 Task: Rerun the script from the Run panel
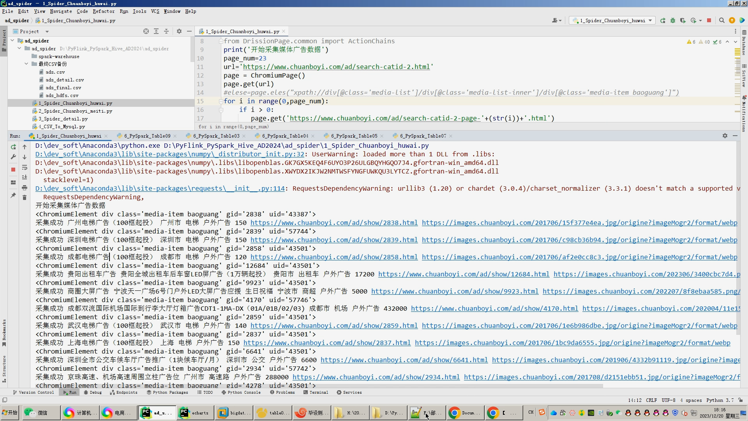click(x=13, y=147)
